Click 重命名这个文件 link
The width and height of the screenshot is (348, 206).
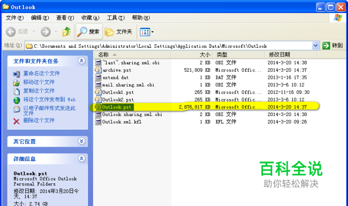(42, 73)
